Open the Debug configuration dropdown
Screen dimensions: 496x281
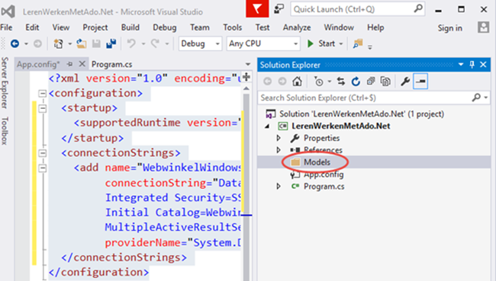217,44
